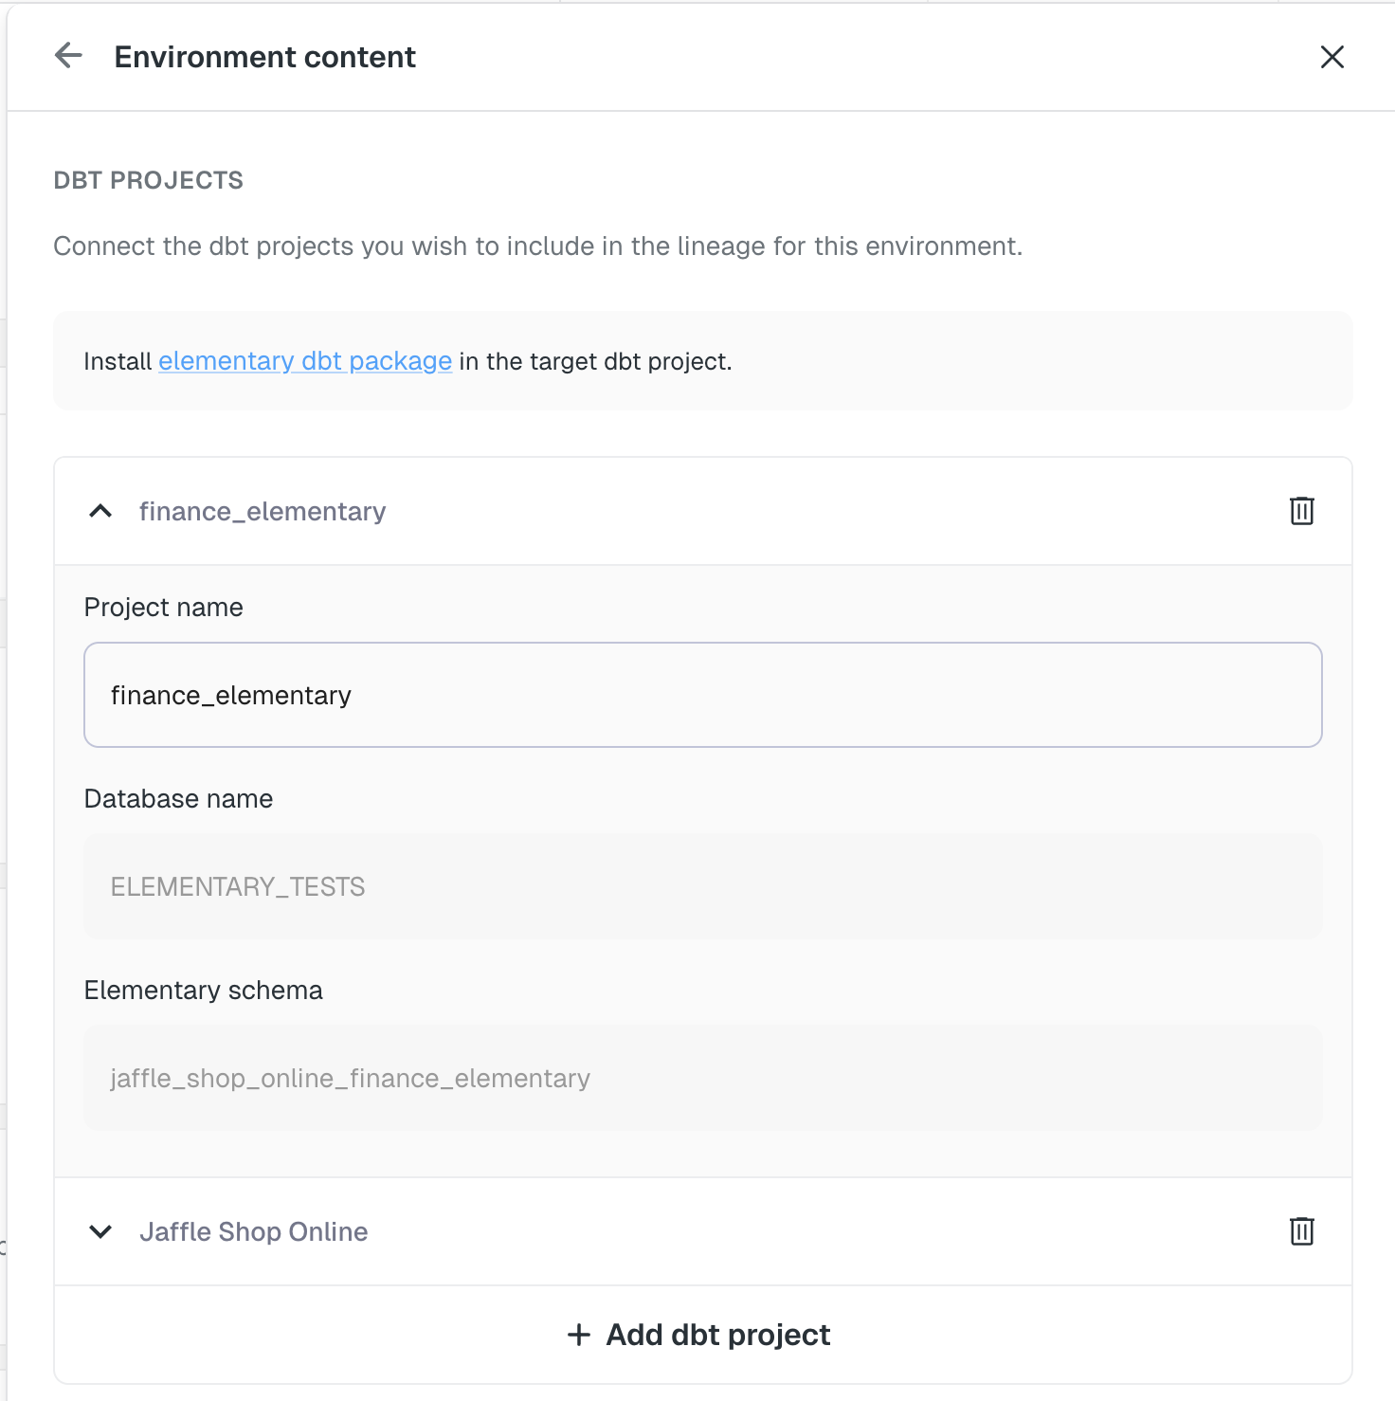Click the Database name field showing ELEMENTARY_TESTS
Screen dimensions: 1395x1401
point(702,886)
